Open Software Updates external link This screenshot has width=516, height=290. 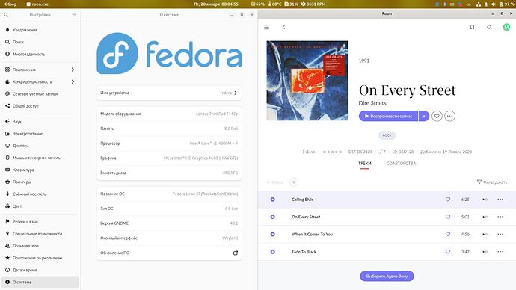click(236, 253)
